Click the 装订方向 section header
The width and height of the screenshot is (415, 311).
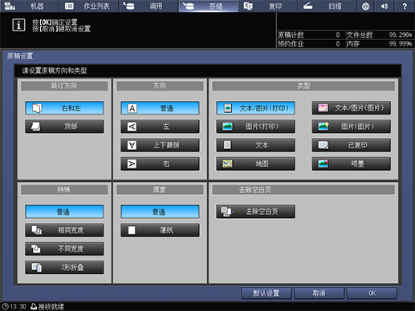pyautogui.click(x=64, y=86)
